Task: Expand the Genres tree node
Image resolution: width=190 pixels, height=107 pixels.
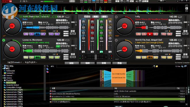Action: 3,76
